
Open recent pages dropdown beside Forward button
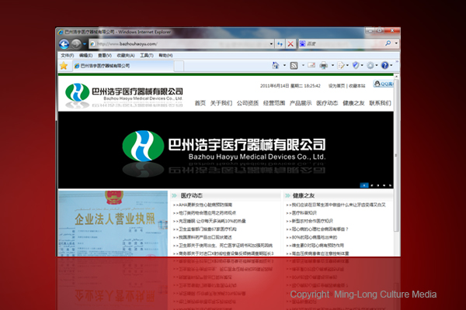(x=85, y=44)
